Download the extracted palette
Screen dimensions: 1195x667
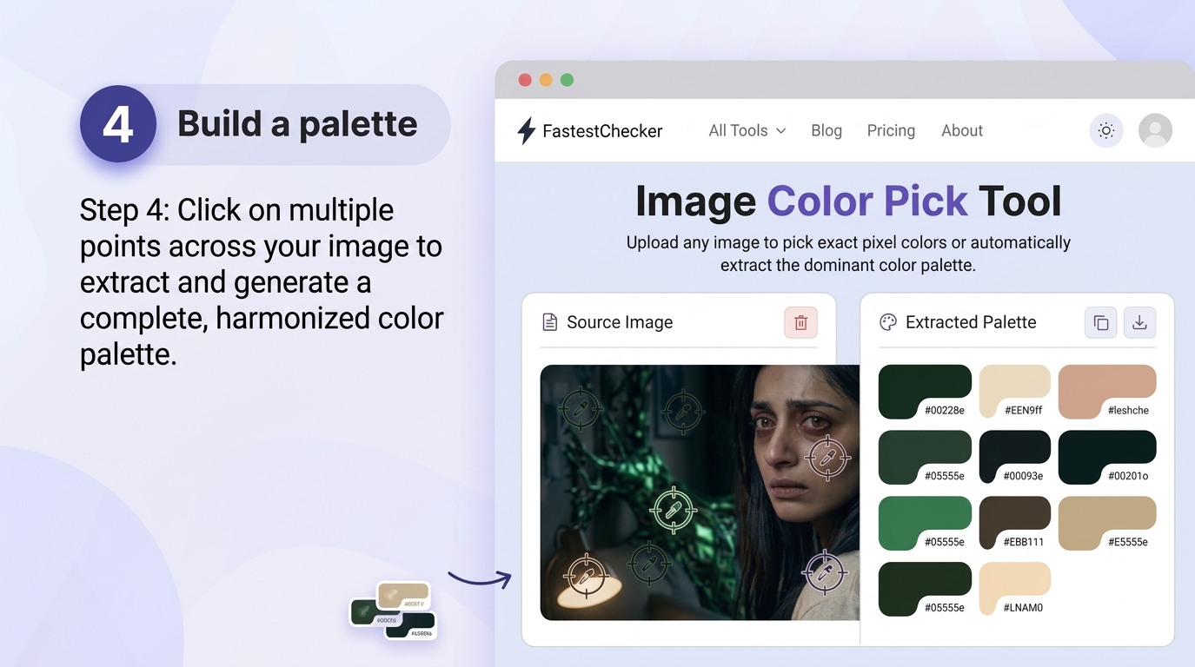pyautogui.click(x=1139, y=323)
